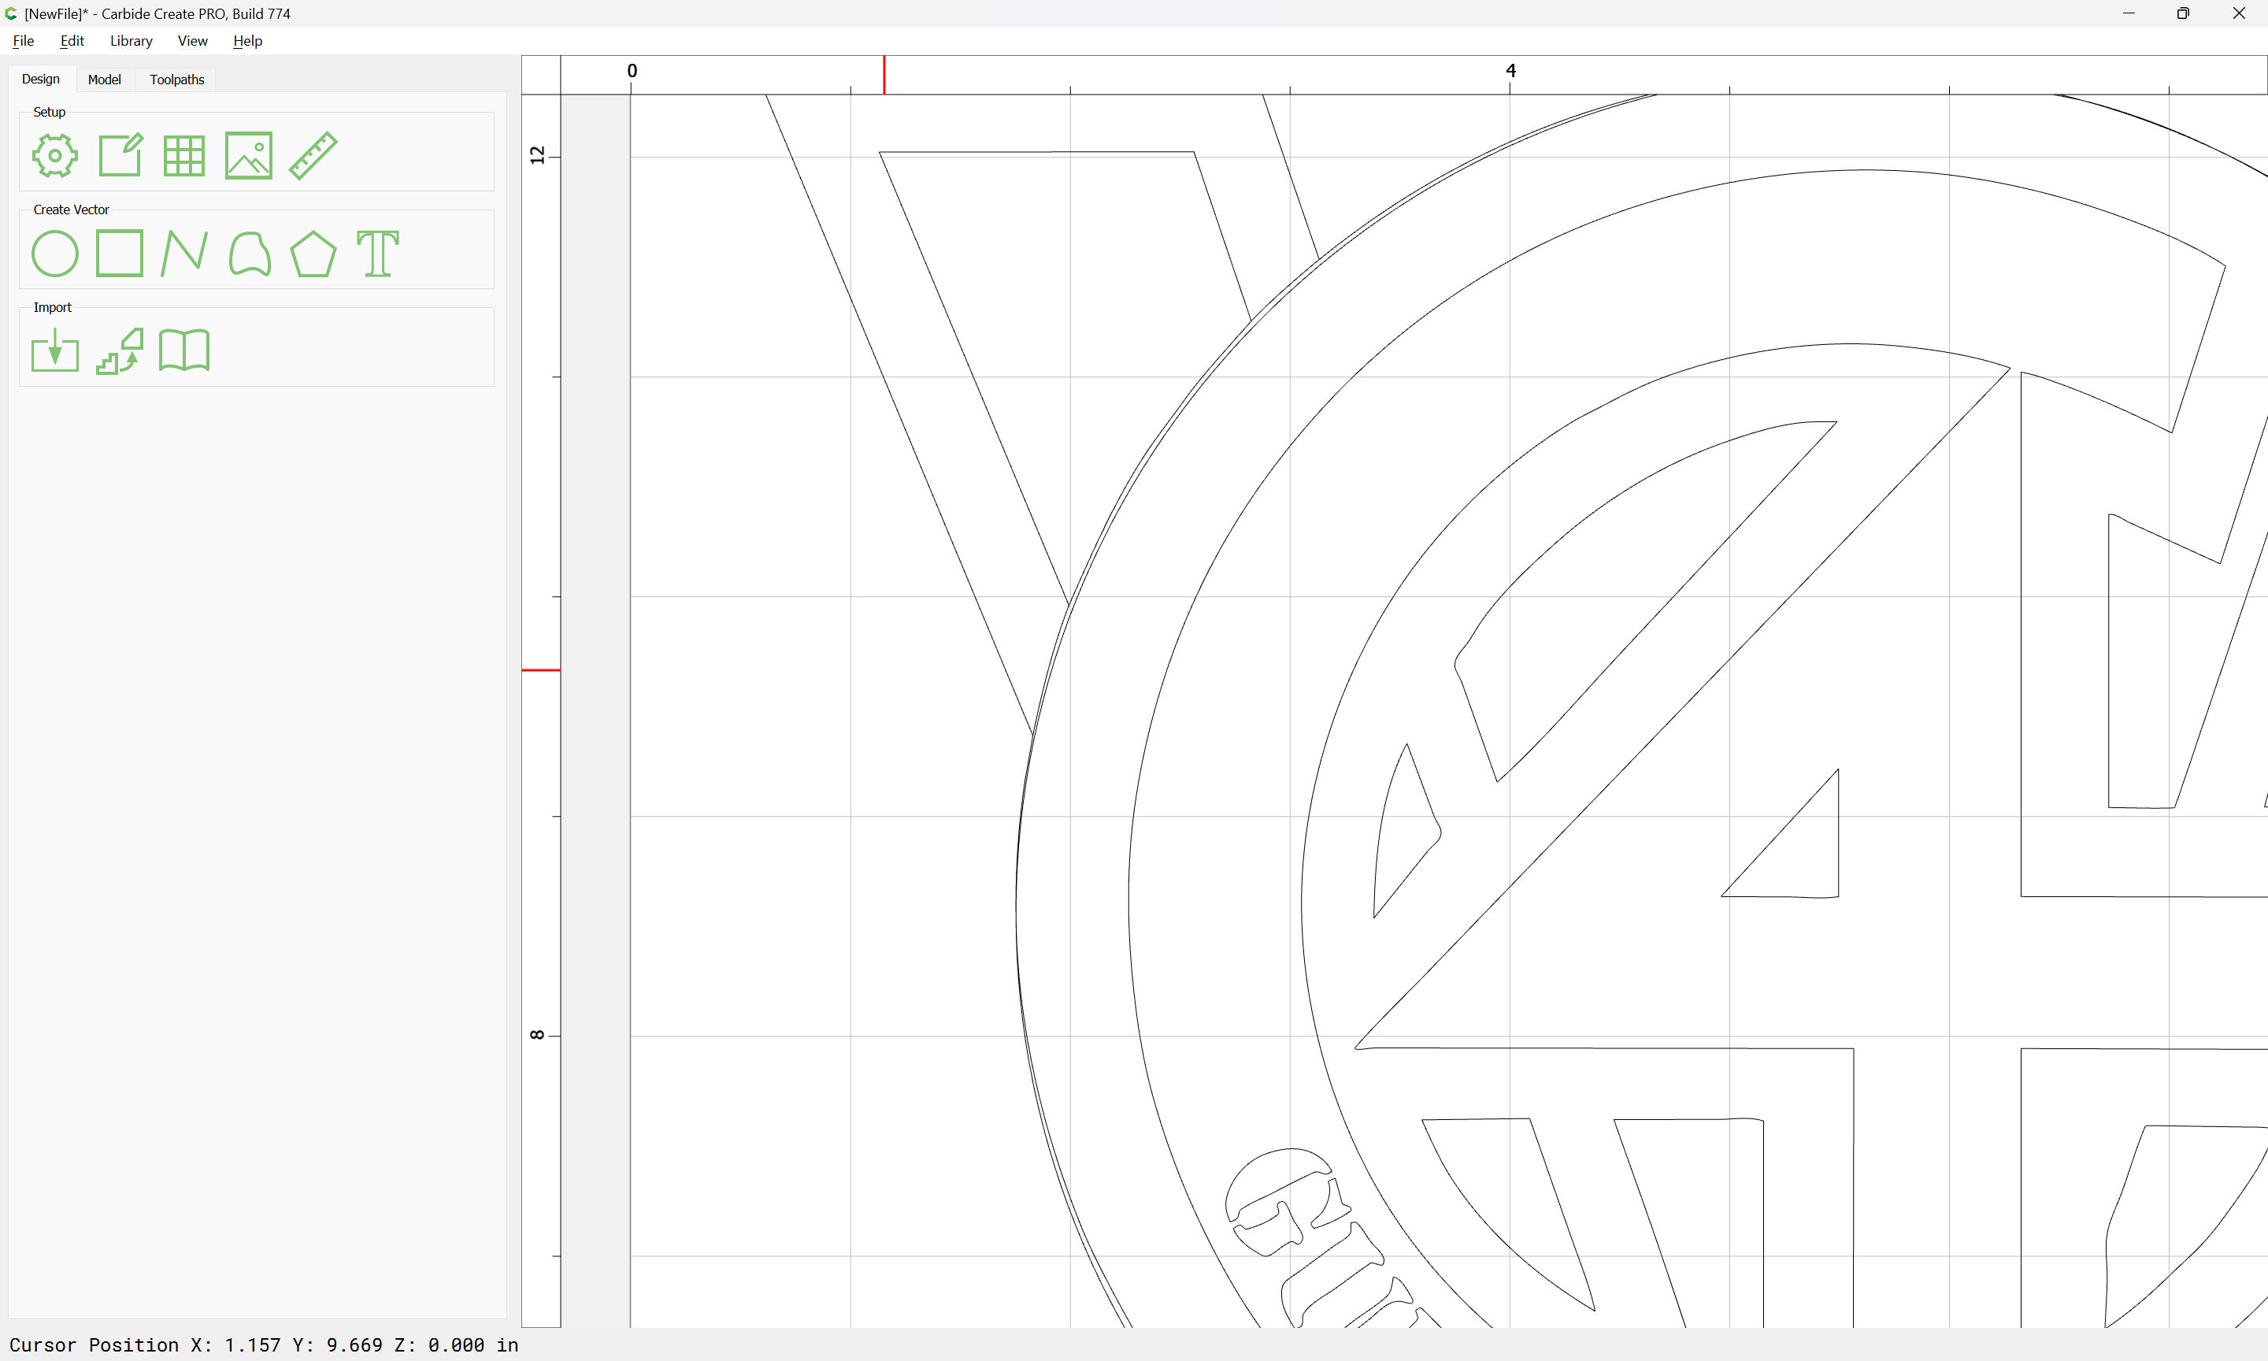This screenshot has width=2268, height=1361.
Task: Click the Setup section label
Action: (x=50, y=112)
